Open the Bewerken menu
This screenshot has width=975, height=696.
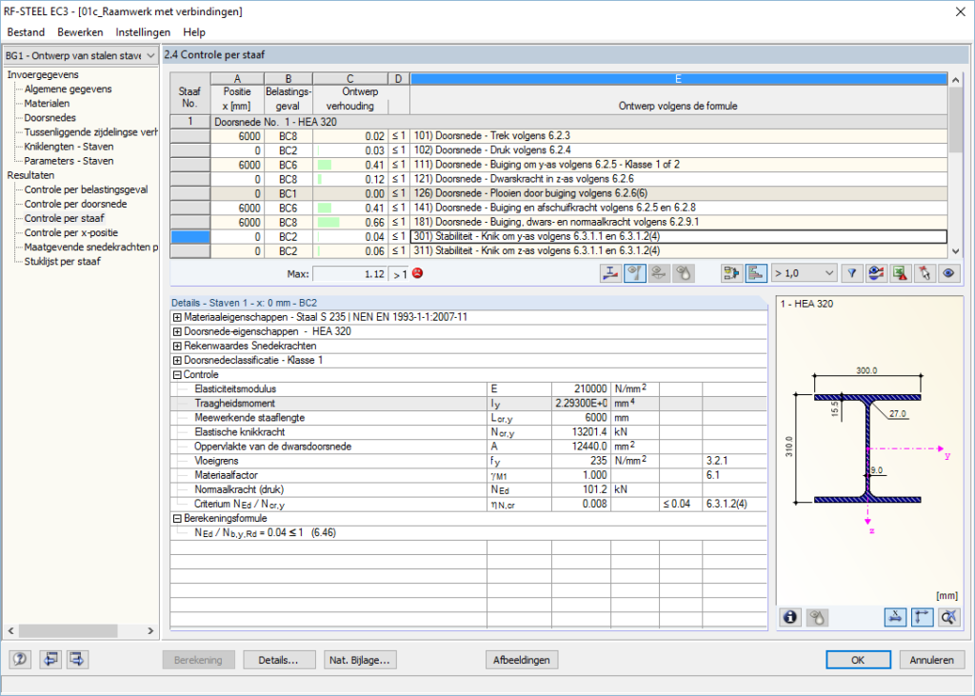(x=80, y=32)
